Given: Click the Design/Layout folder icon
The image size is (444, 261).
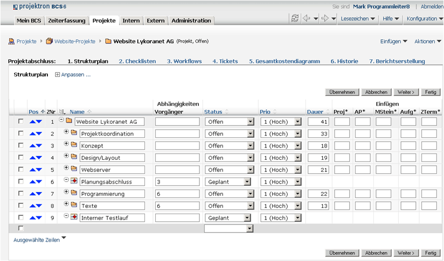Looking at the screenshot, I should coord(74,157).
